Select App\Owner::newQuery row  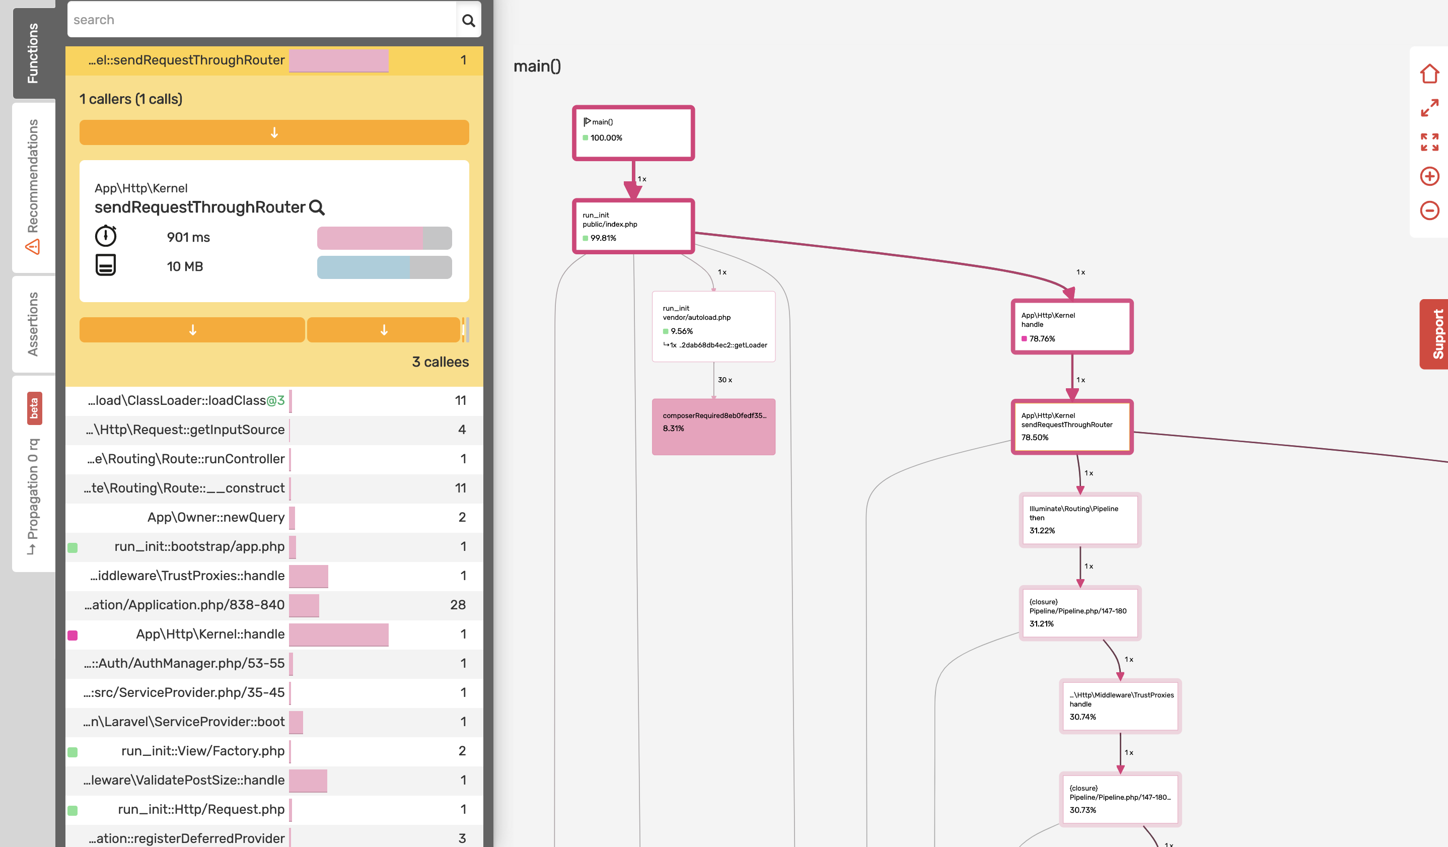pyautogui.click(x=274, y=518)
